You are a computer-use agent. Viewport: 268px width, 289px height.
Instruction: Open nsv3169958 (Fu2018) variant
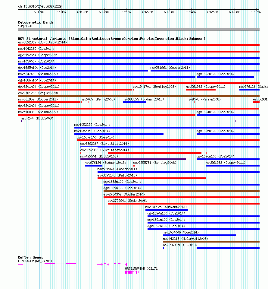coord(180,245)
